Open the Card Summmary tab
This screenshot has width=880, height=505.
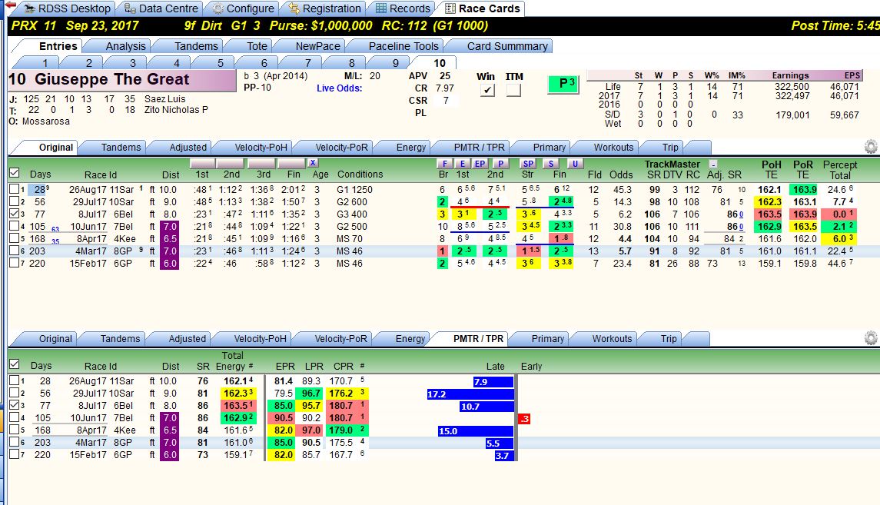tap(507, 46)
